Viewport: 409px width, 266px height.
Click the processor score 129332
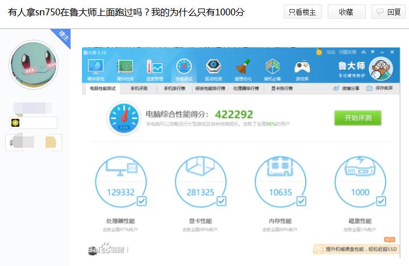click(121, 192)
